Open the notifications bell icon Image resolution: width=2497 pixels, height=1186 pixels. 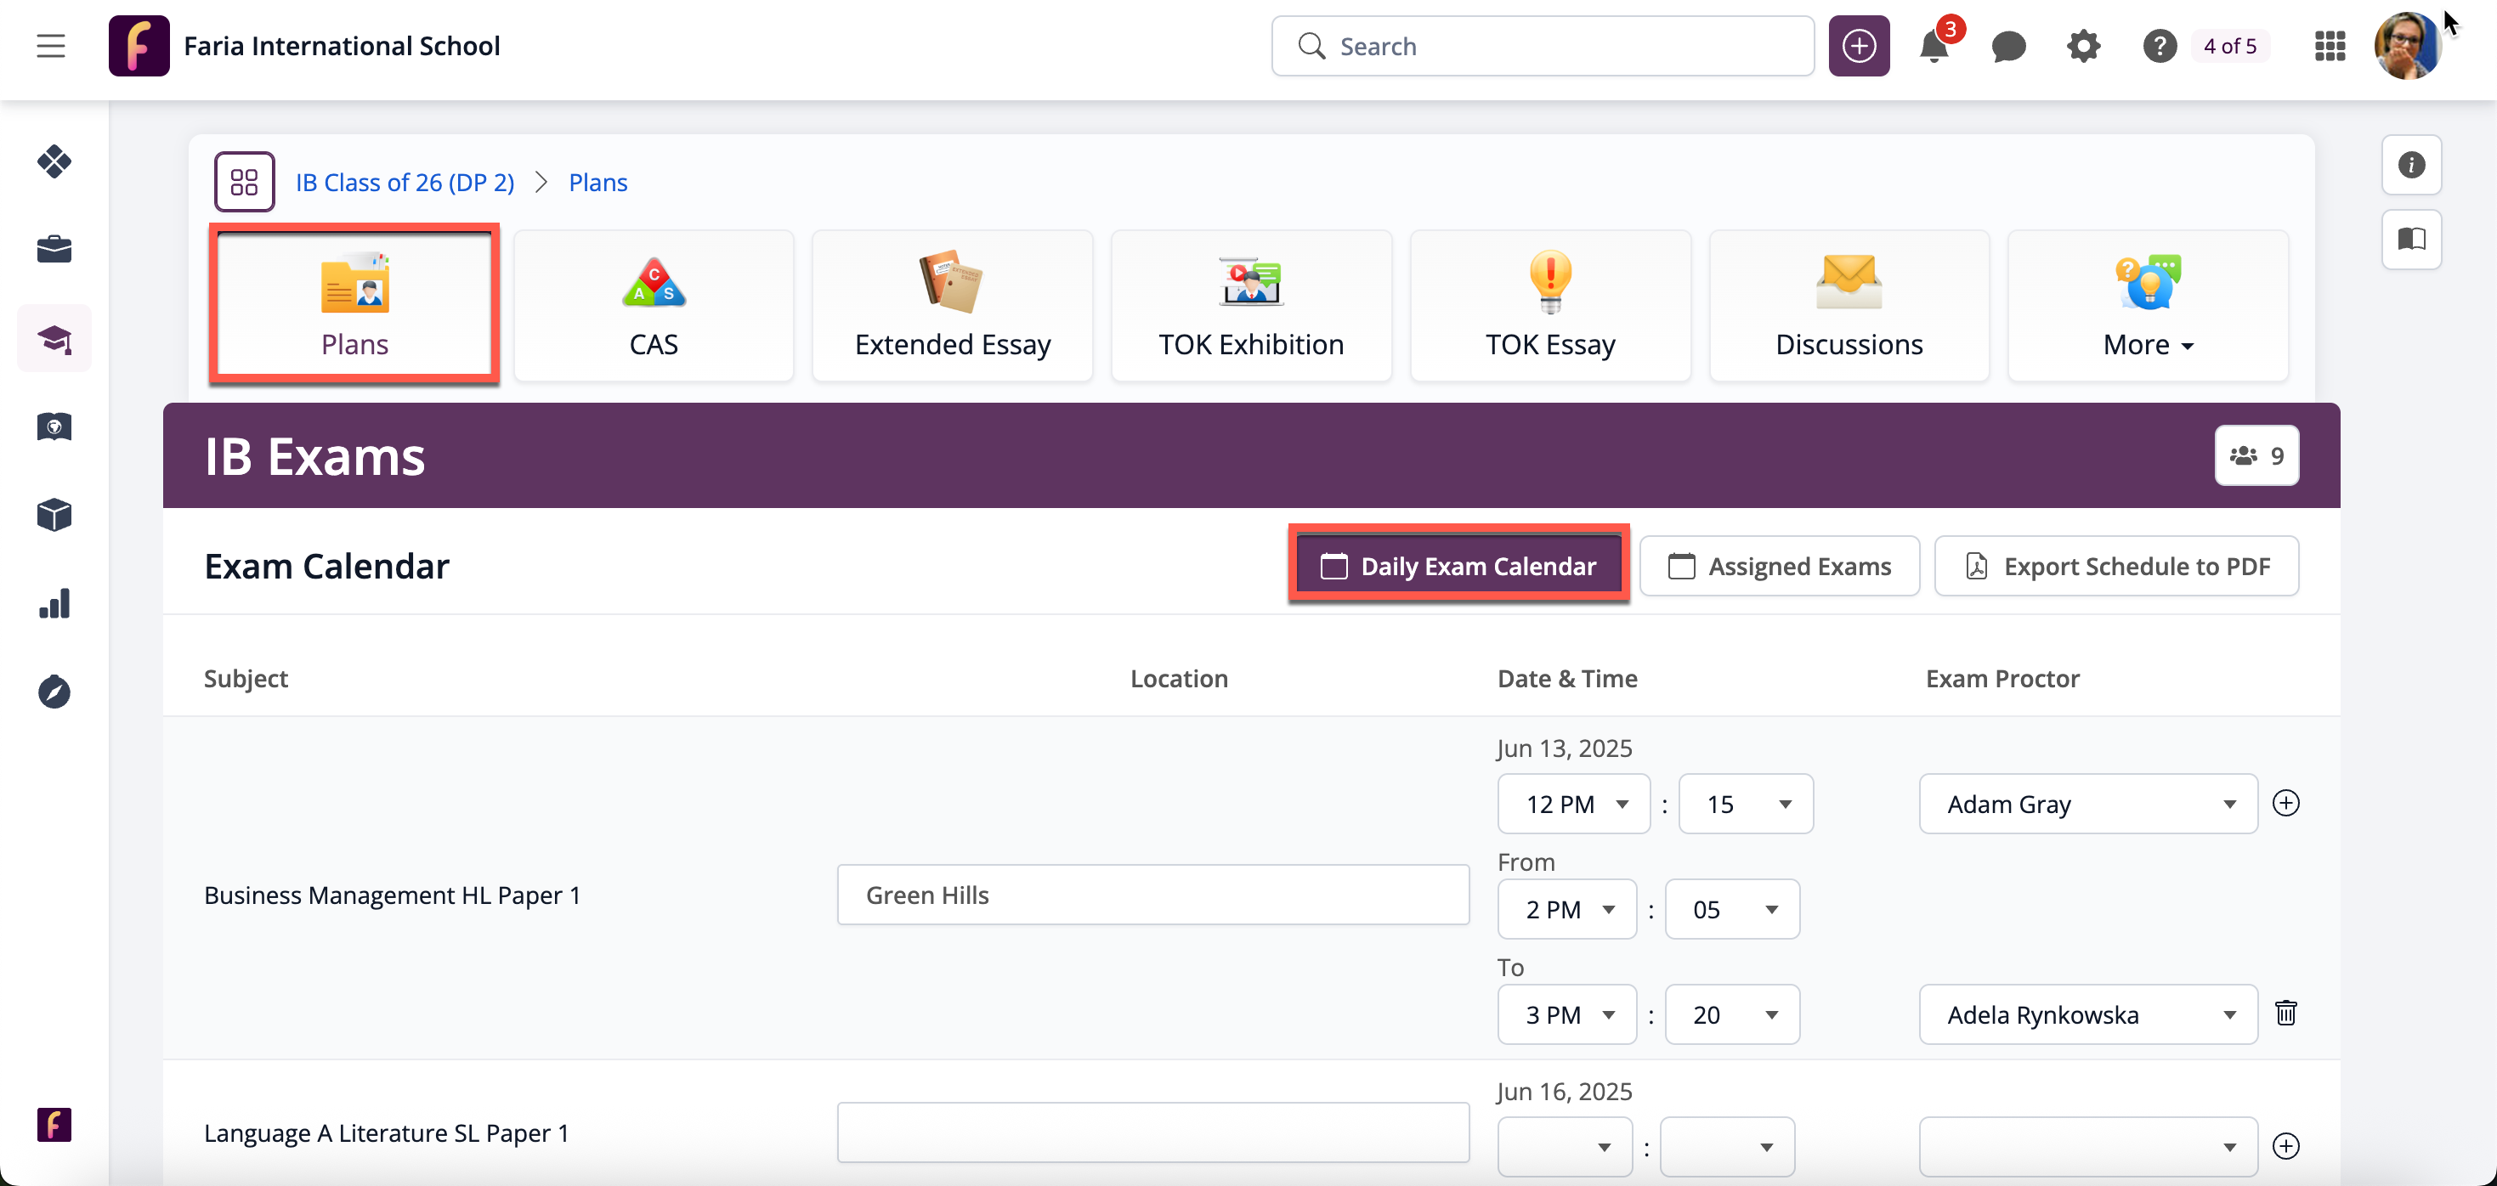click(x=1933, y=47)
